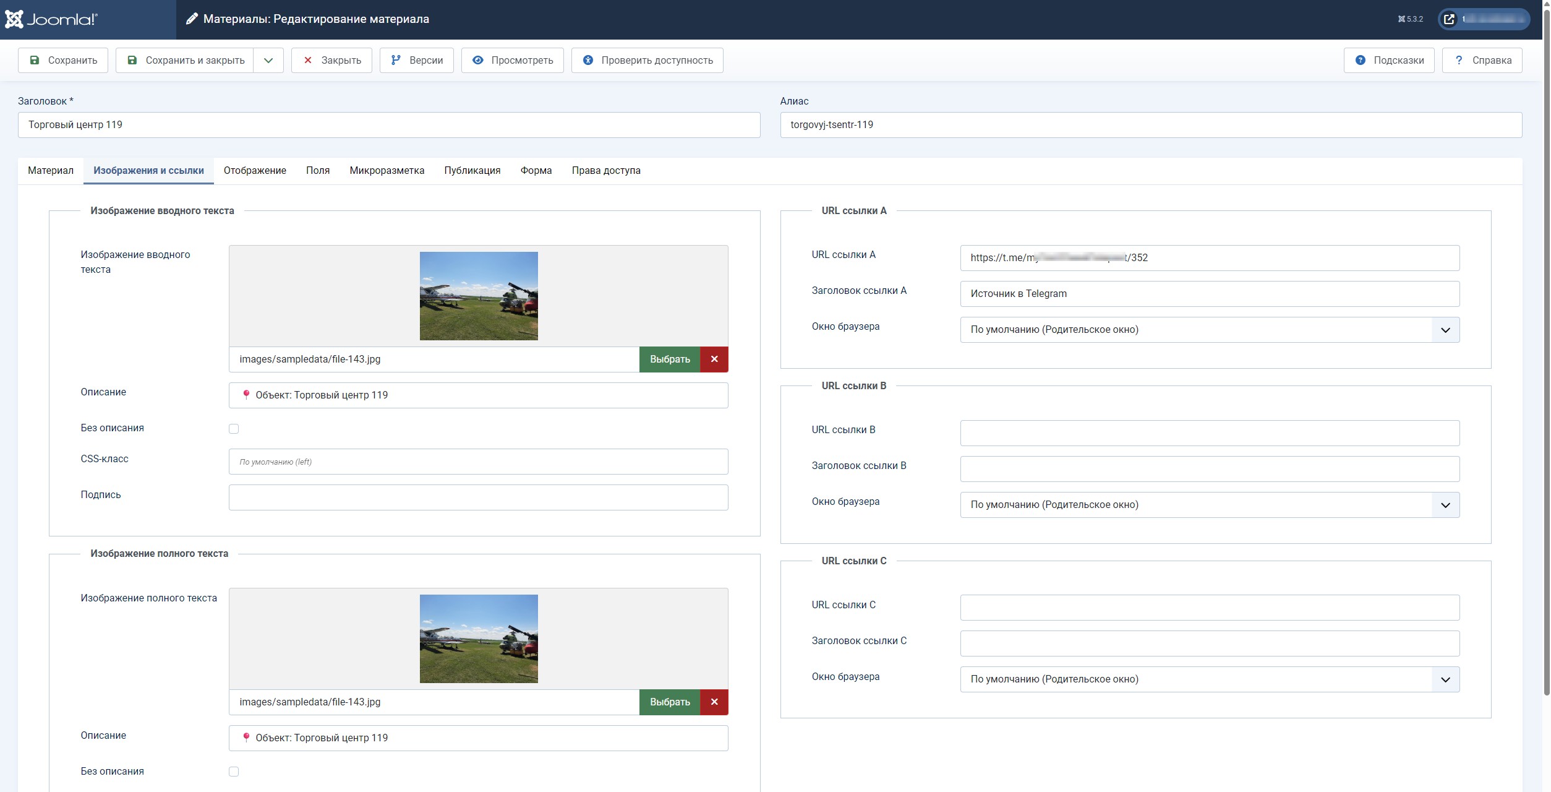Expand Сохранить и закрыть dropdown arrow
This screenshot has width=1551, height=792.
pos(268,61)
